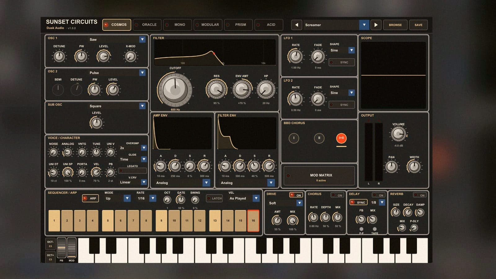Image resolution: width=496 pixels, height=279 pixels.
Task: Click the output WIDTH knob
Action: [x=414, y=167]
